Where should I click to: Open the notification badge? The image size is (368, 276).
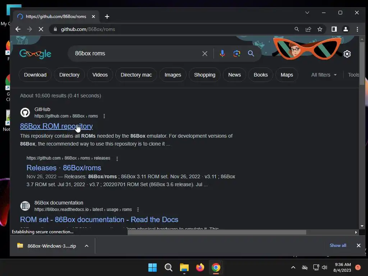358,267
